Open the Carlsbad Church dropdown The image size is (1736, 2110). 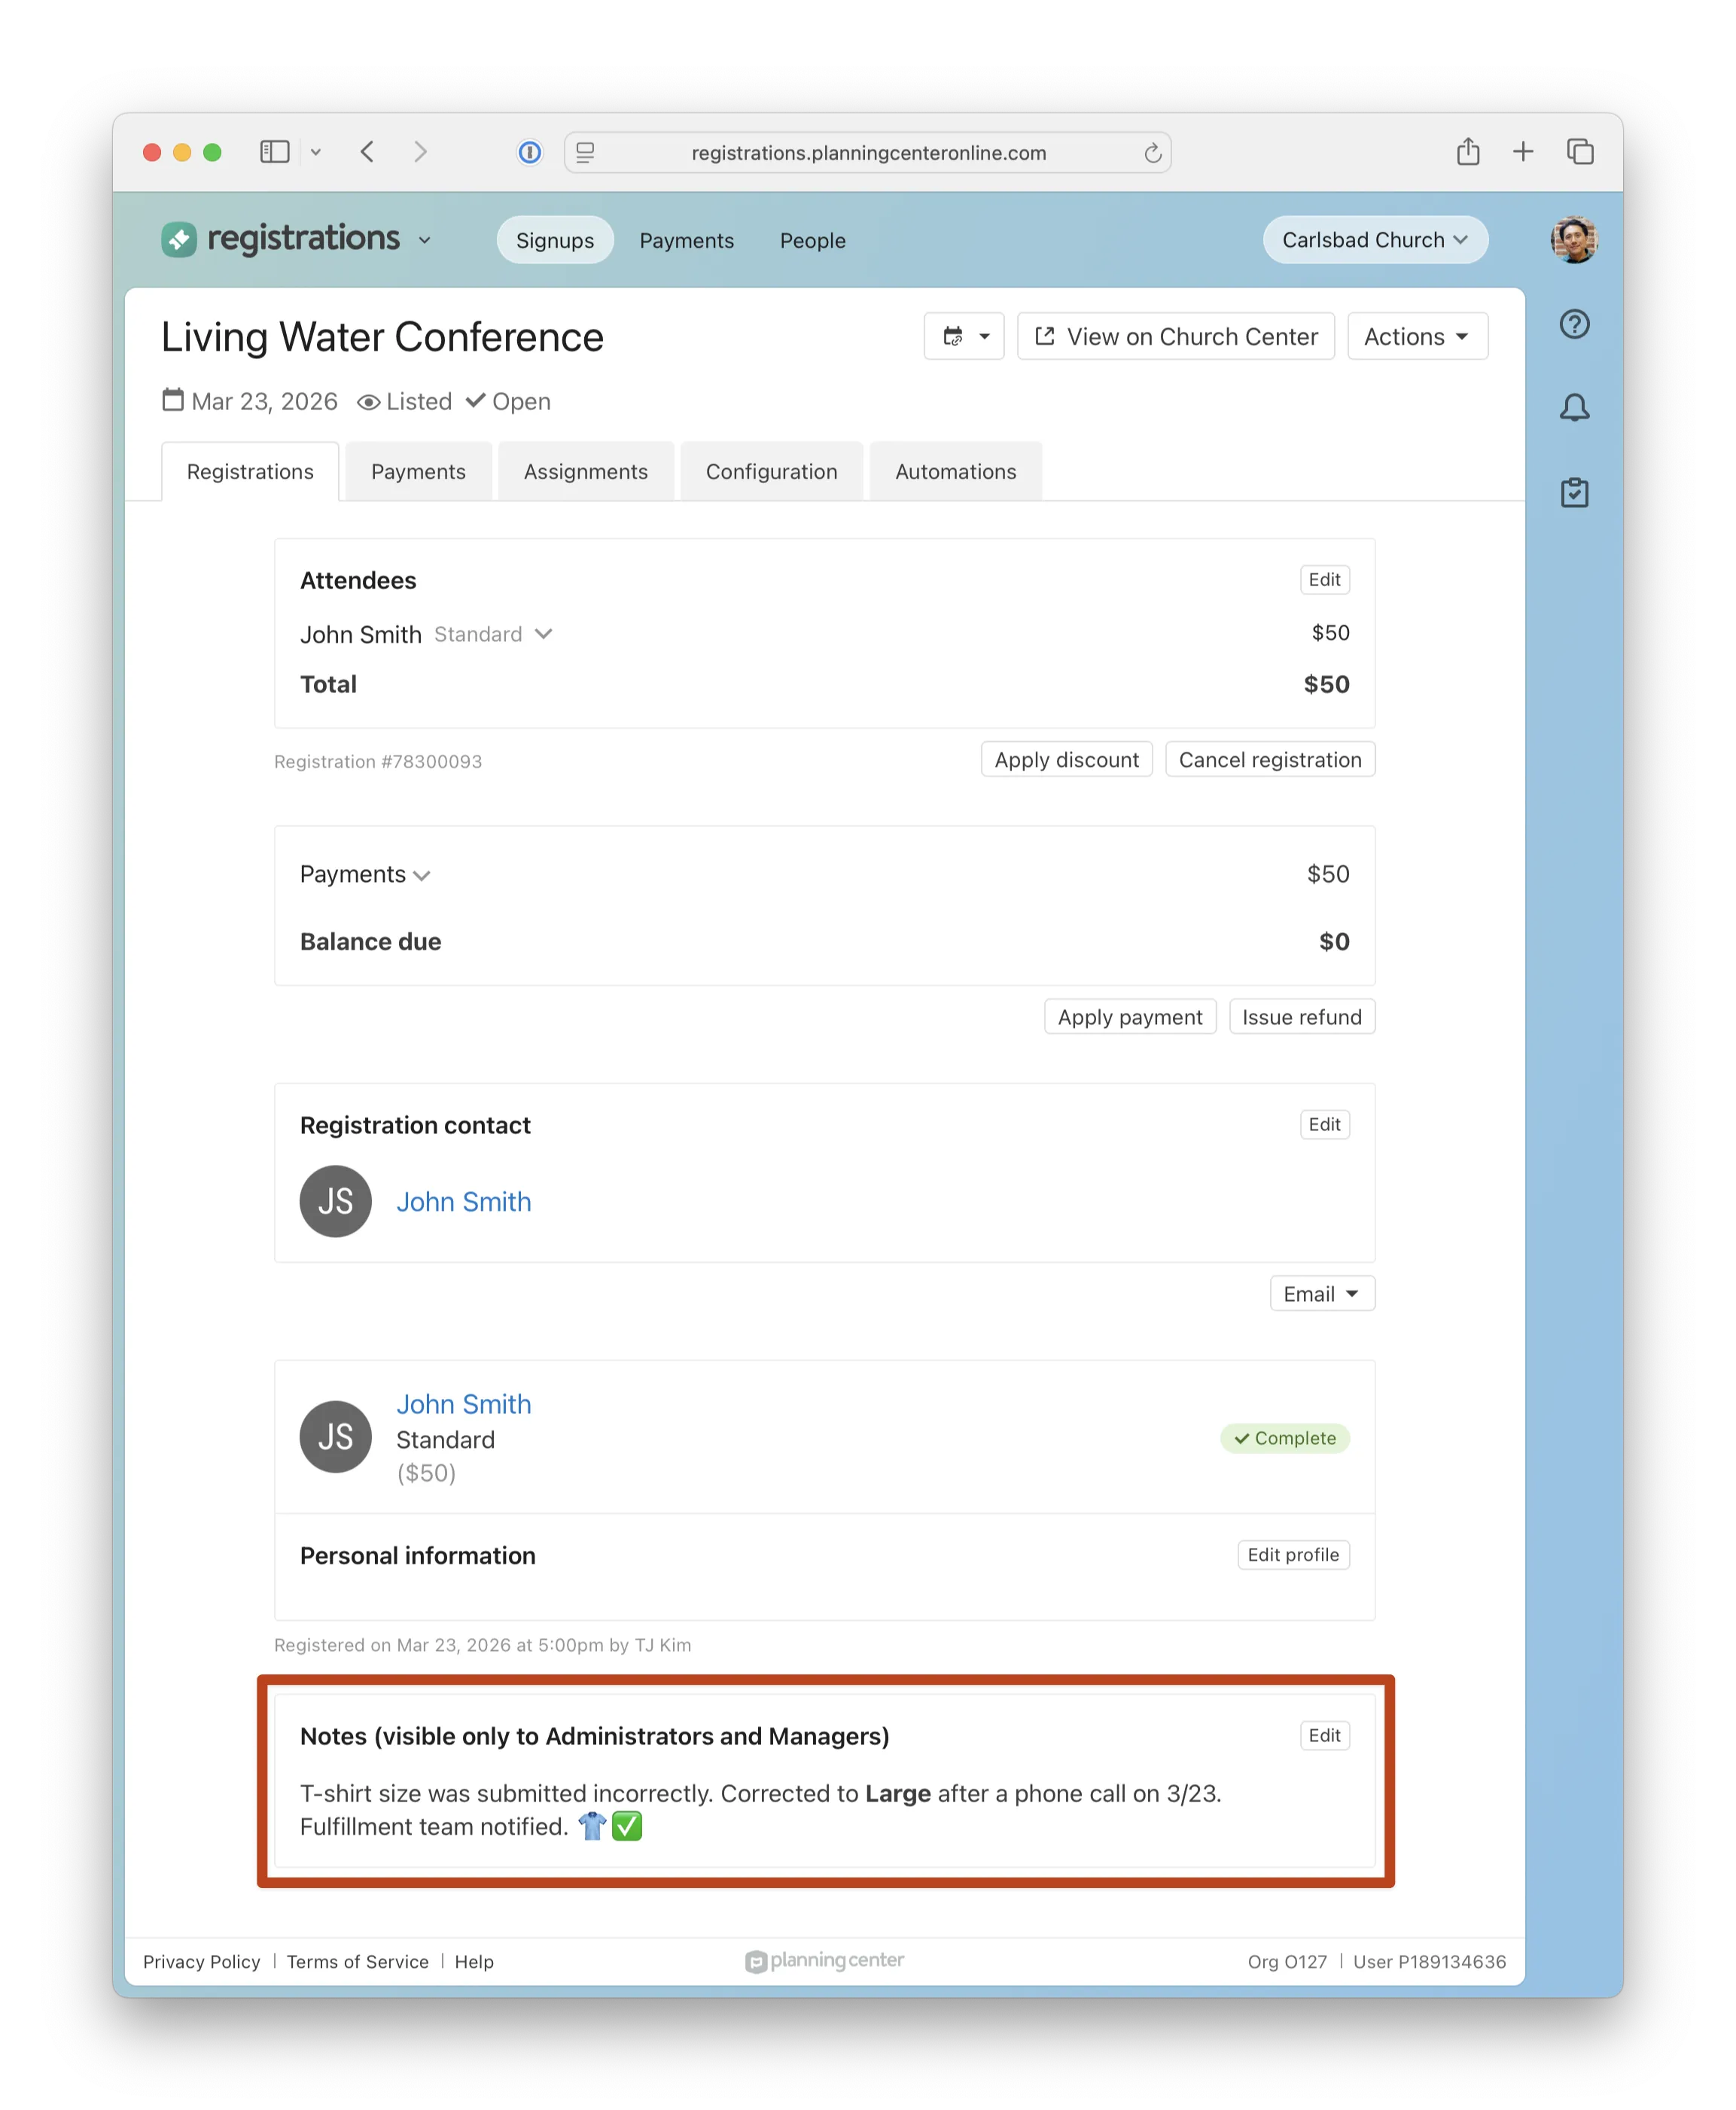click(x=1375, y=239)
